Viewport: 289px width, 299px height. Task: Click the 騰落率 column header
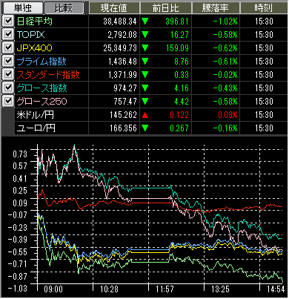tap(216, 7)
